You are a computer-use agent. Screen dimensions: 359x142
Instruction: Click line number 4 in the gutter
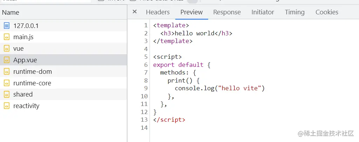146,49
